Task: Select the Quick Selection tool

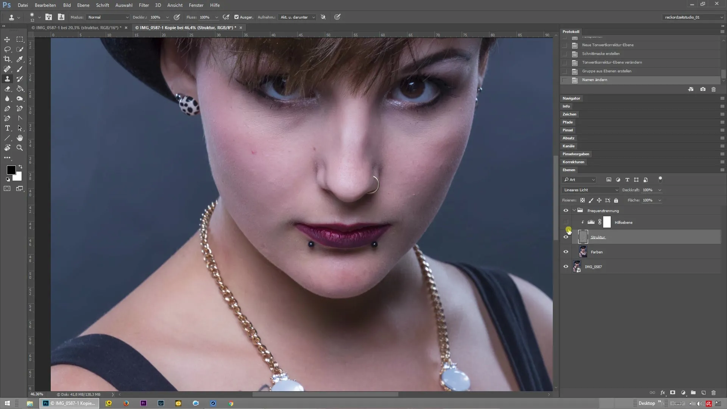Action: (20, 49)
